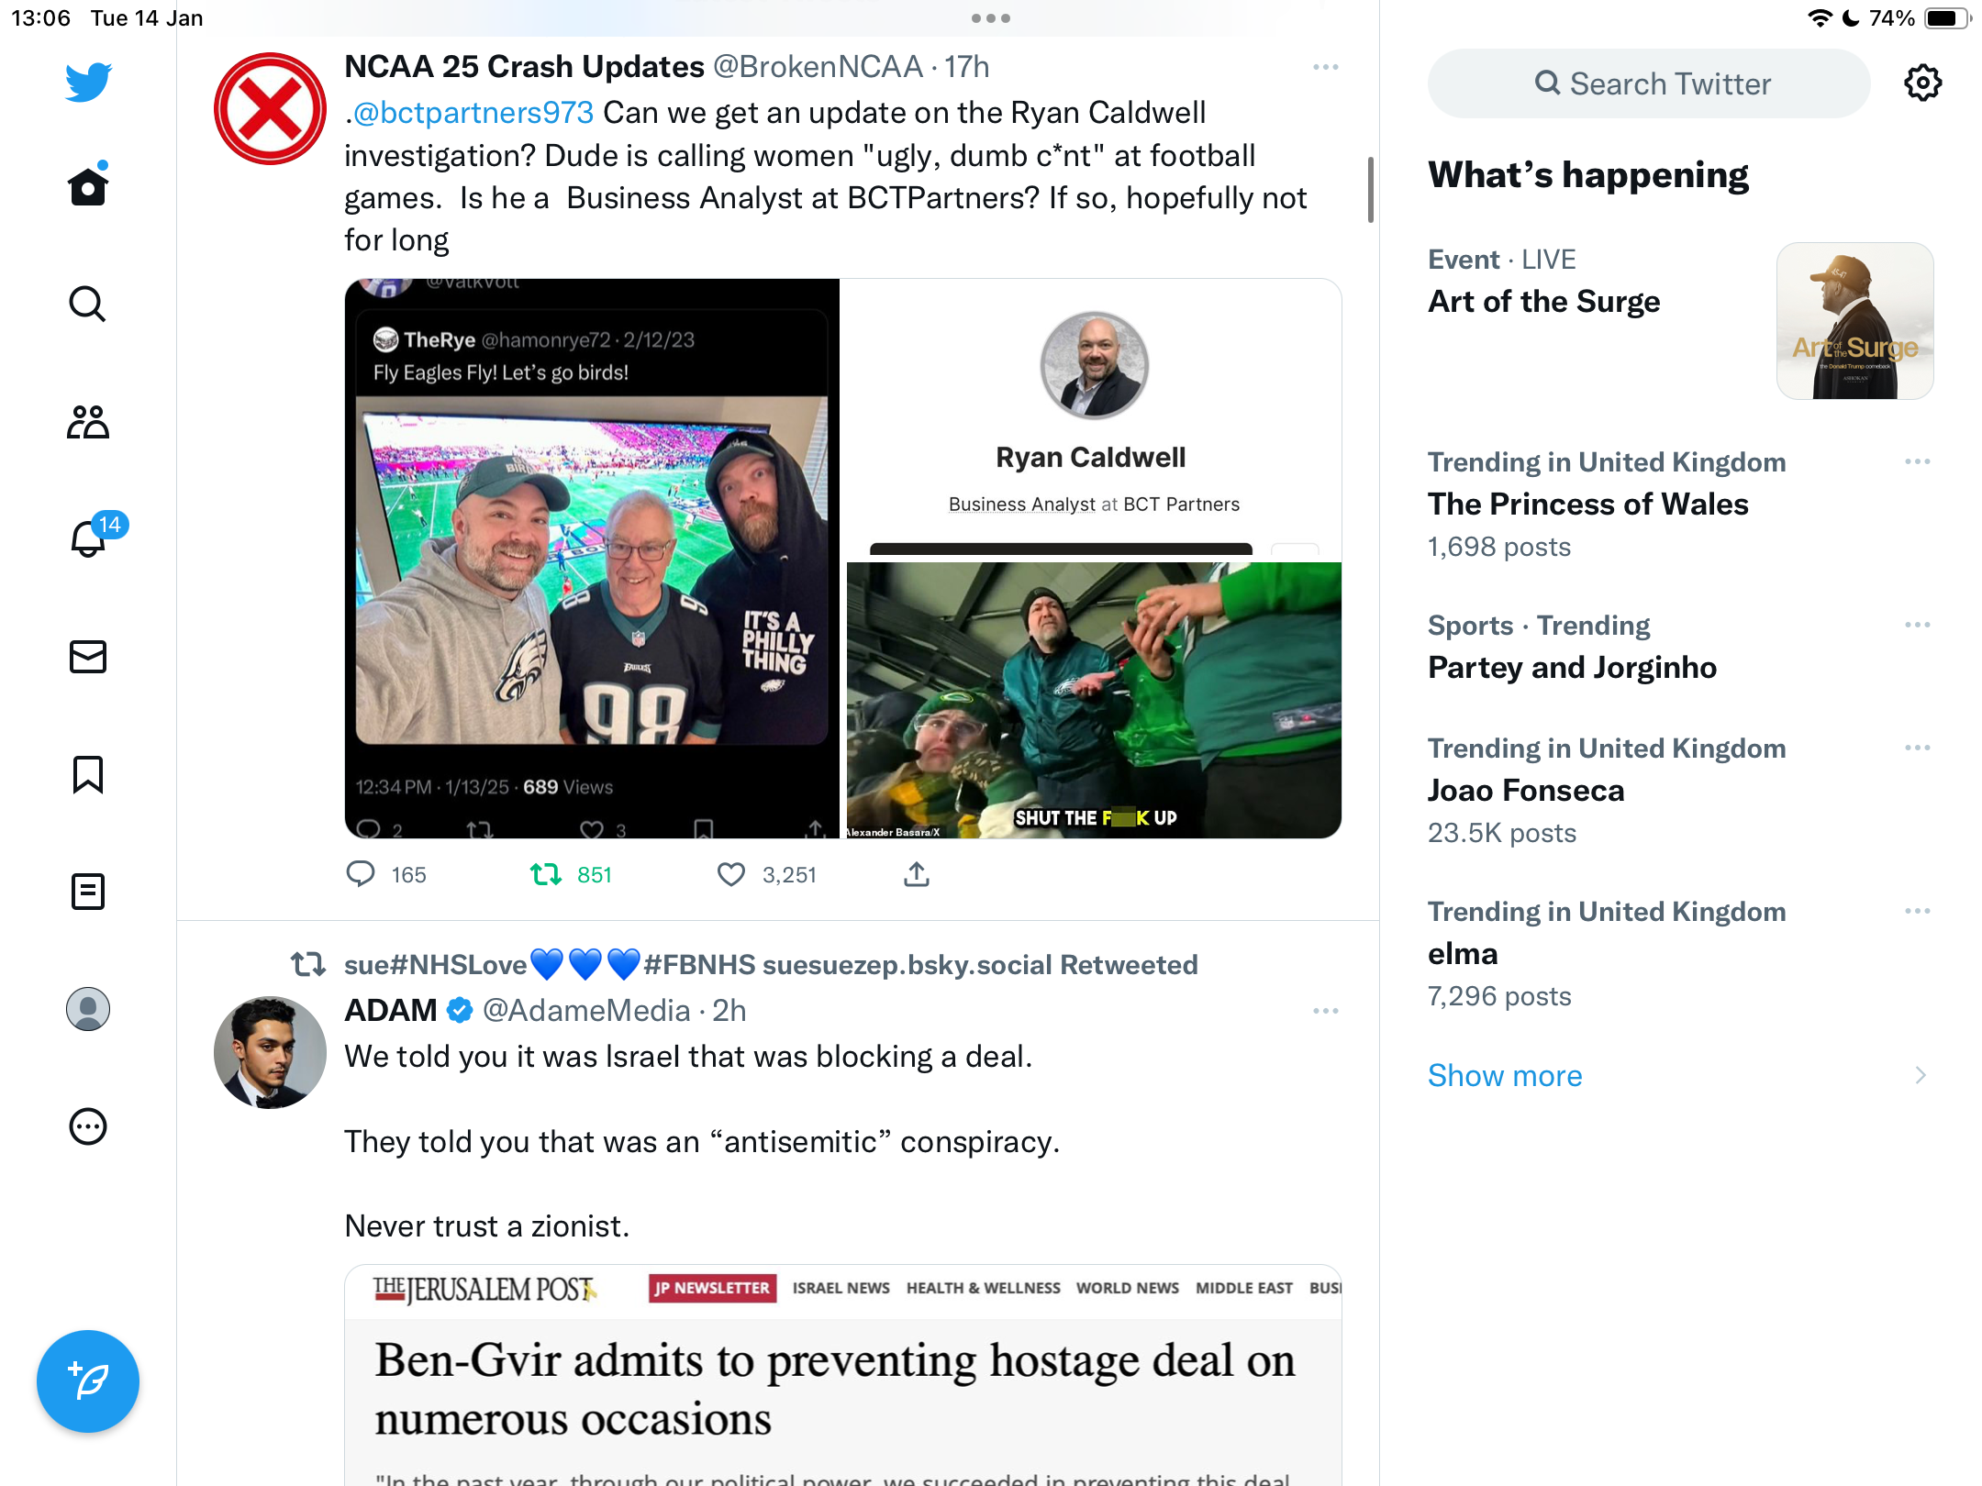The width and height of the screenshot is (1982, 1486).
Task: Open the profile avatar menu item
Action: (88, 1009)
